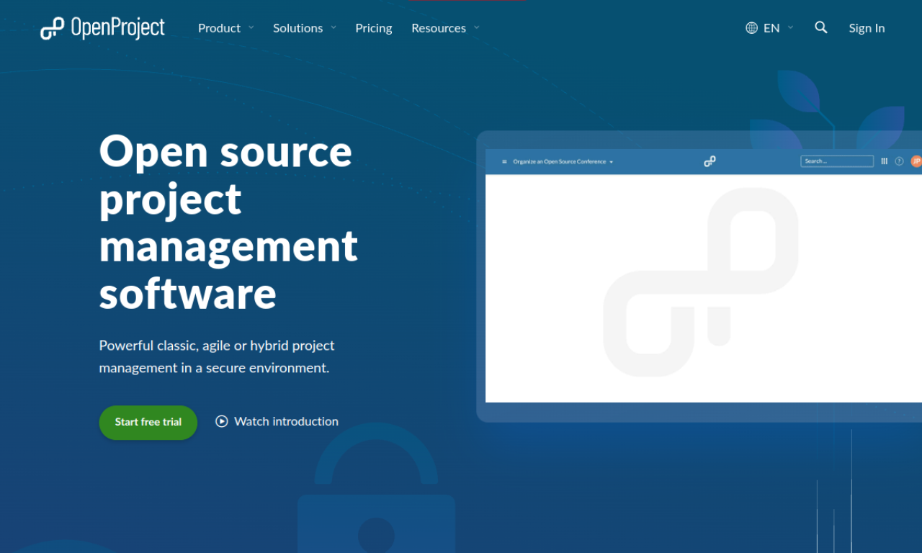This screenshot has height=553, width=922.
Task: Click the play icon beside Watch introduction
Action: 221,421
